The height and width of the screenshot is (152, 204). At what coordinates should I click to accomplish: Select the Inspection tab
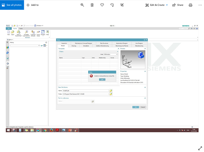coord(64,43)
